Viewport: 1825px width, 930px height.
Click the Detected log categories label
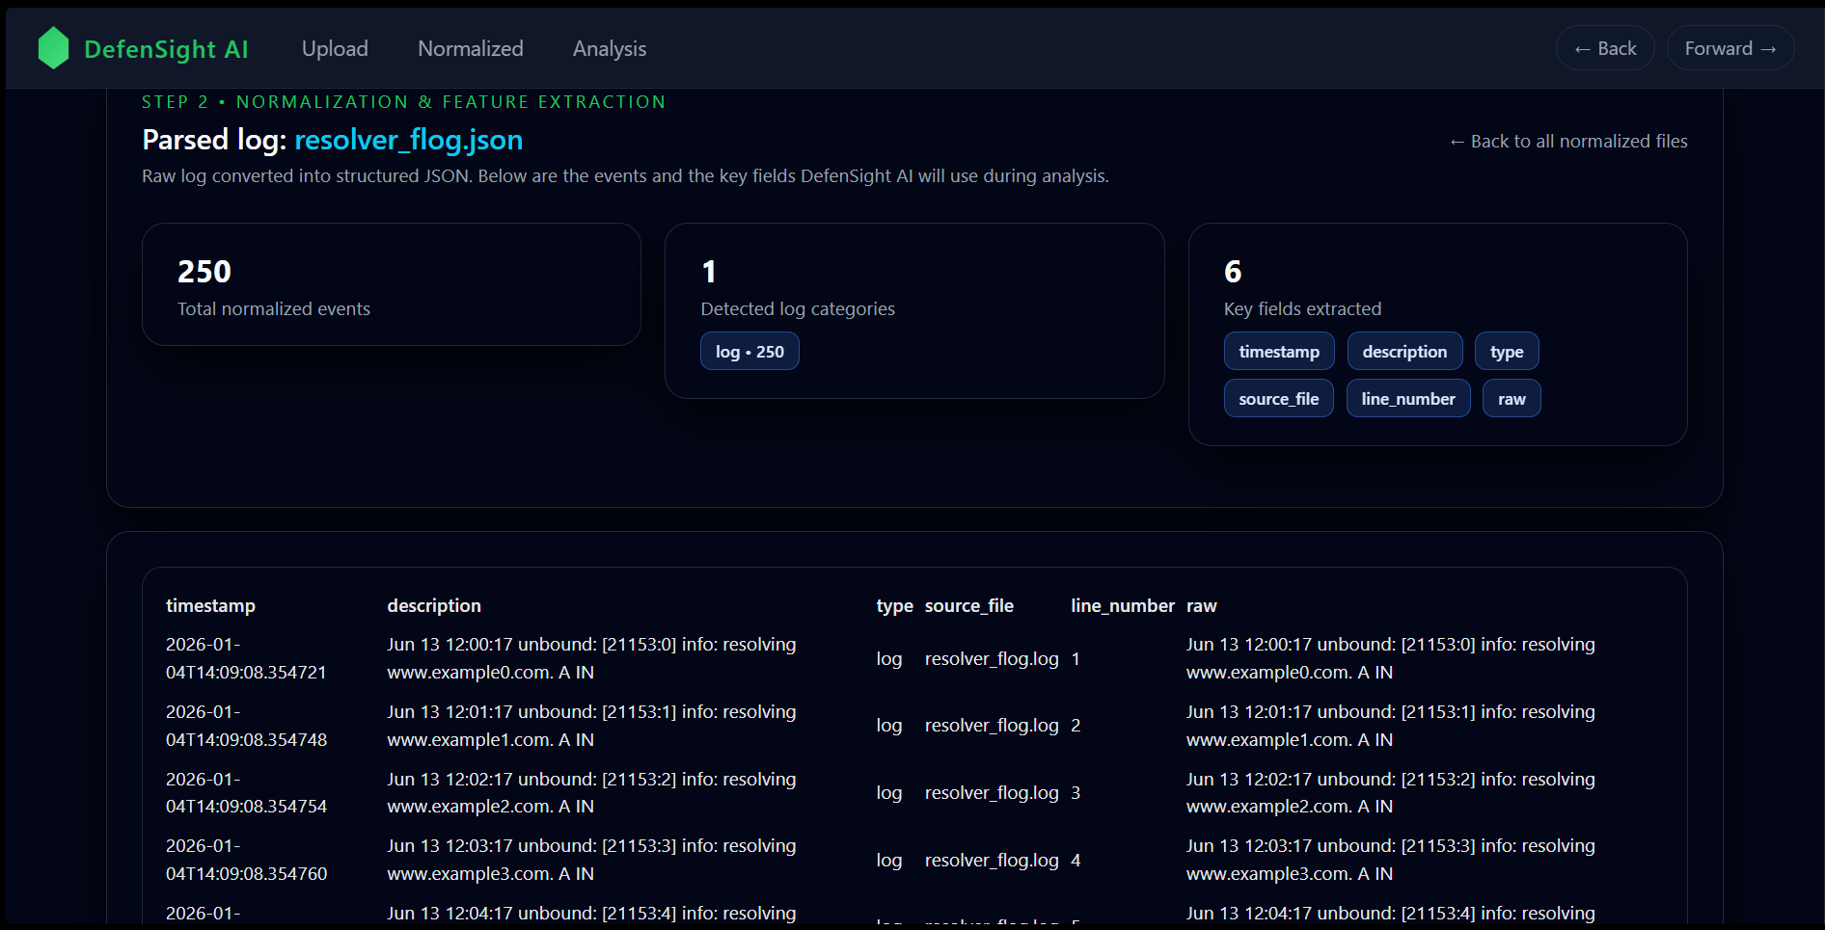(x=798, y=309)
